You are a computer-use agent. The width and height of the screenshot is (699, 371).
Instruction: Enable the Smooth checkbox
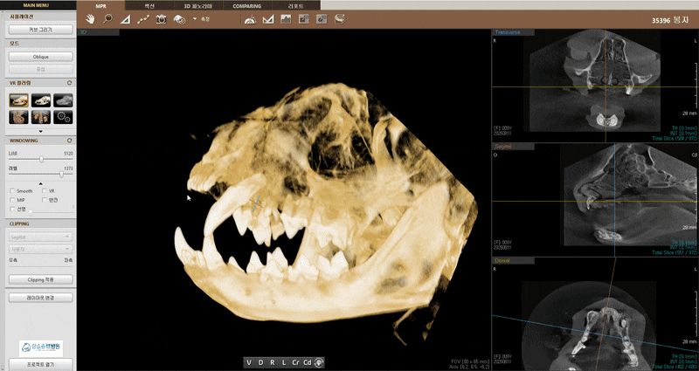point(12,191)
